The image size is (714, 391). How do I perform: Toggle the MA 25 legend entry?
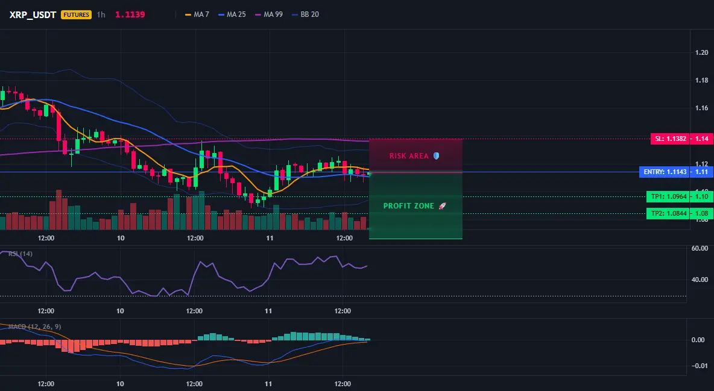(232, 14)
